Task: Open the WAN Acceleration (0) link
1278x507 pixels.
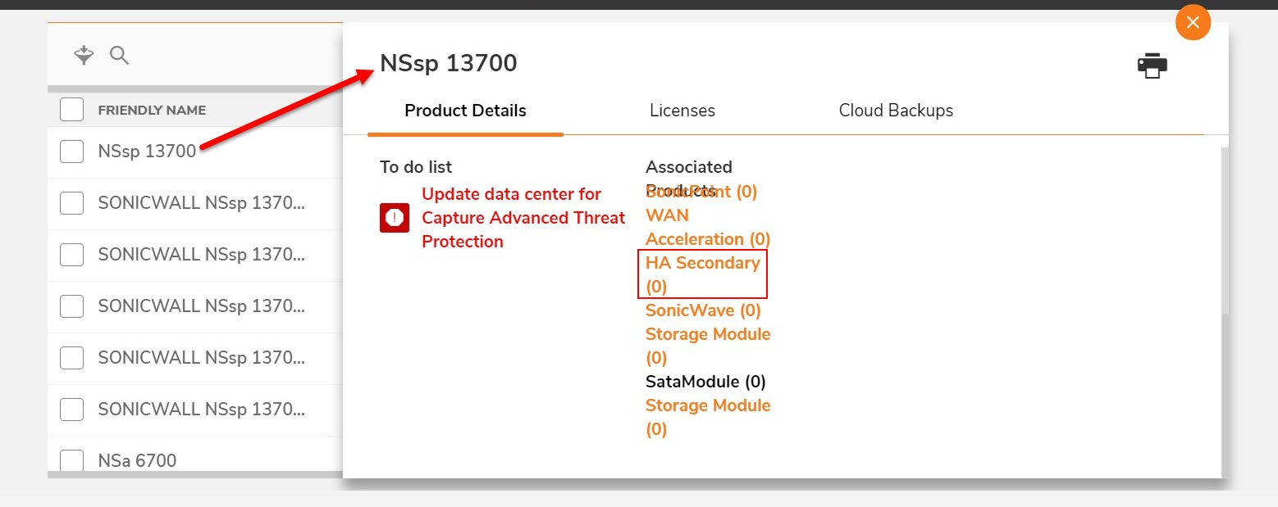Action: (707, 228)
